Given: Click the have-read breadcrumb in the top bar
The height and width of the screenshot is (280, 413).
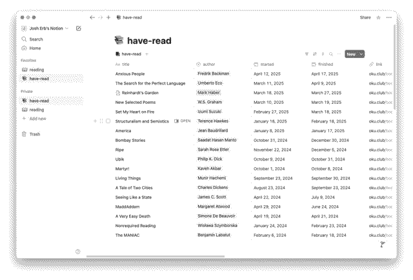Looking at the screenshot, I should (x=129, y=17).
